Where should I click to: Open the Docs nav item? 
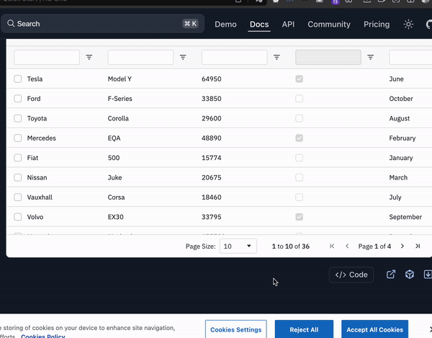click(x=259, y=25)
